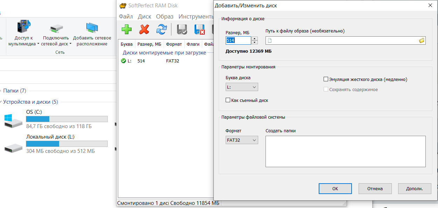Increase disk size with up spinner arrow
Screen dimensions: 438x208
click(255, 39)
